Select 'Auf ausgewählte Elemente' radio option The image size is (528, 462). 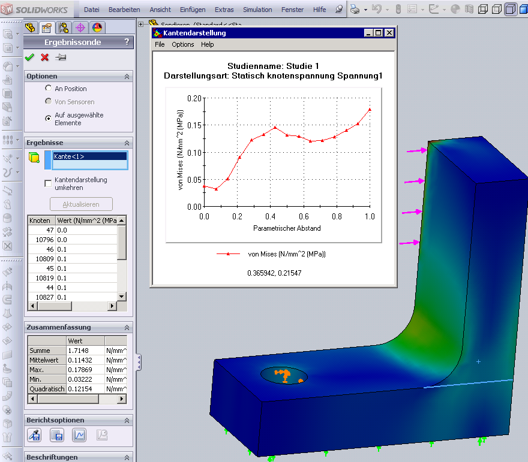[49, 119]
